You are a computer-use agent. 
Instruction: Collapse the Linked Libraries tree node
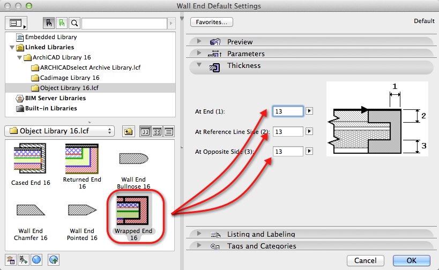click(12, 47)
